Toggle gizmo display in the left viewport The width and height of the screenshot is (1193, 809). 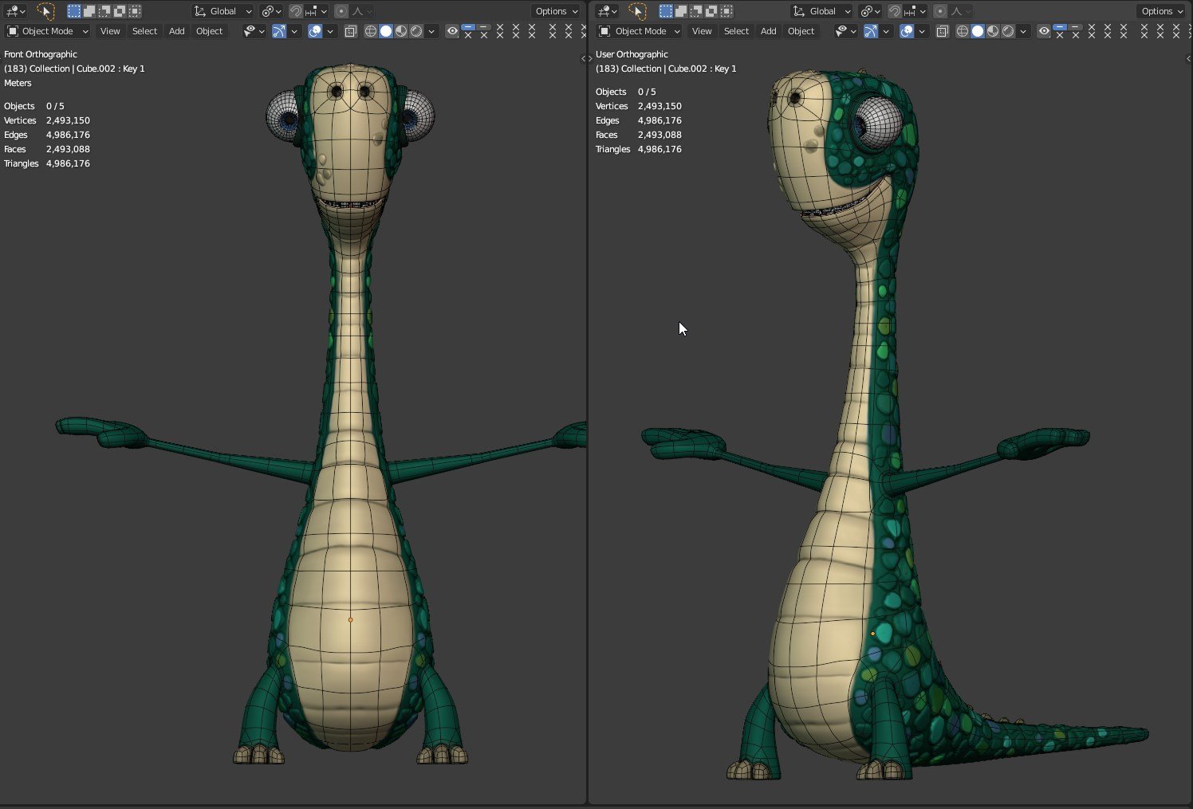[278, 31]
